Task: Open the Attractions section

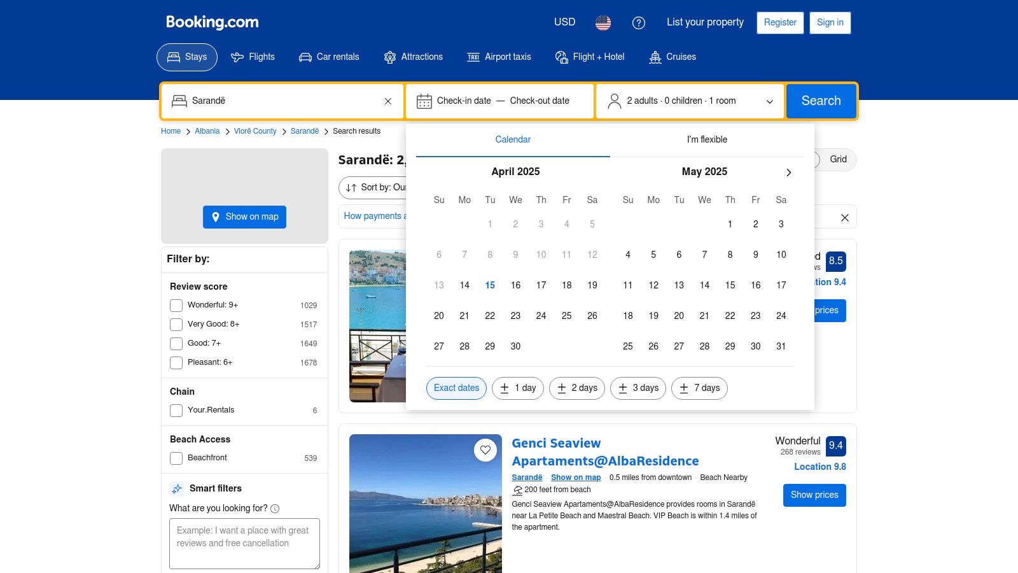Action: 413,57
